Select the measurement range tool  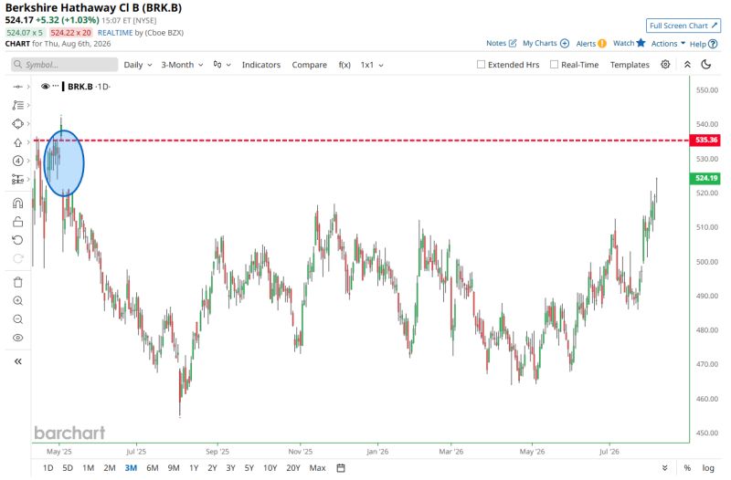click(x=17, y=179)
